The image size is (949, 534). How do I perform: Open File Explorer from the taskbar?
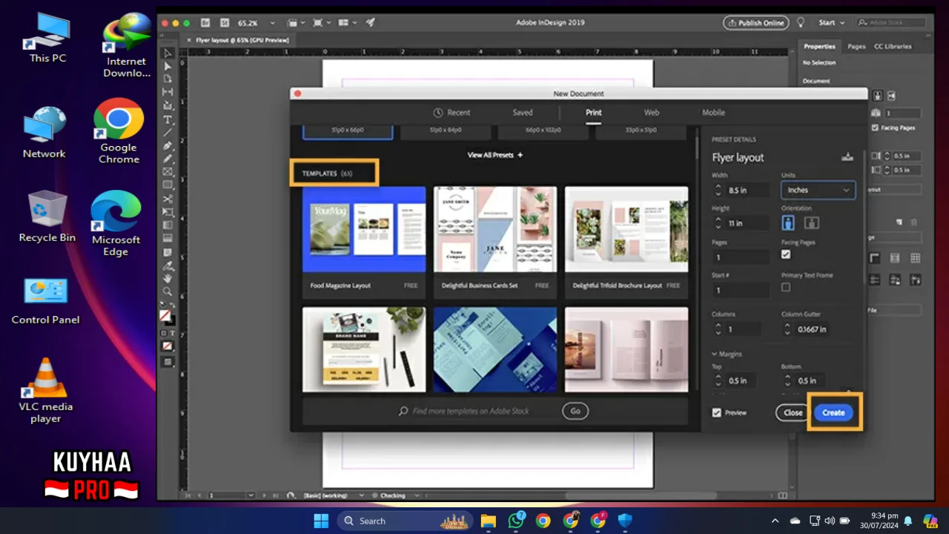pyautogui.click(x=488, y=521)
